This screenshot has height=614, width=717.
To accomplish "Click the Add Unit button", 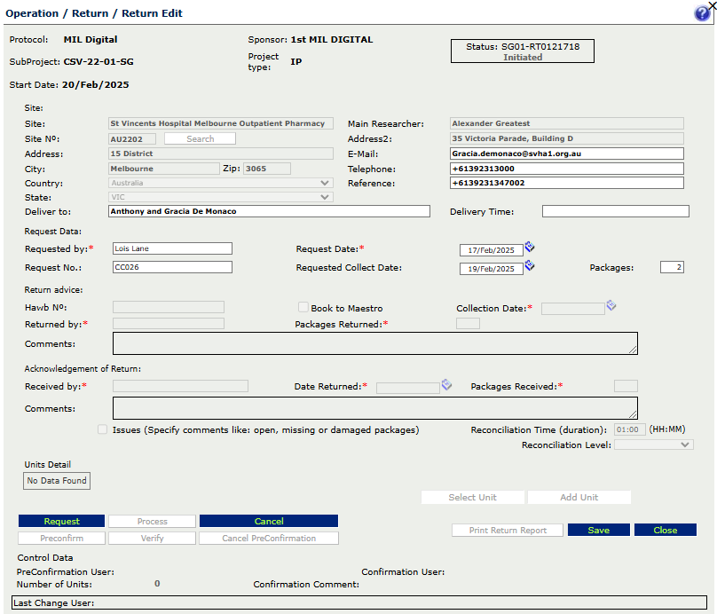I will pos(579,497).
